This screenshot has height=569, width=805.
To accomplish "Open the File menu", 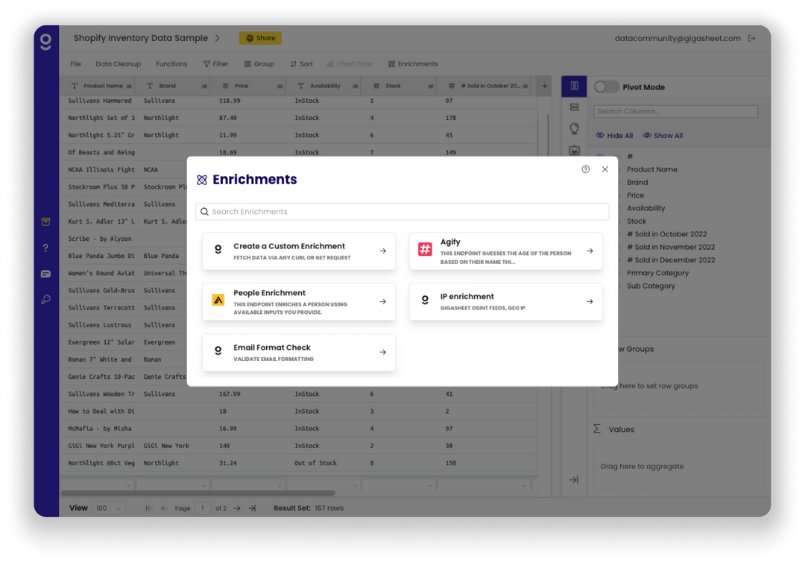I will [x=75, y=63].
